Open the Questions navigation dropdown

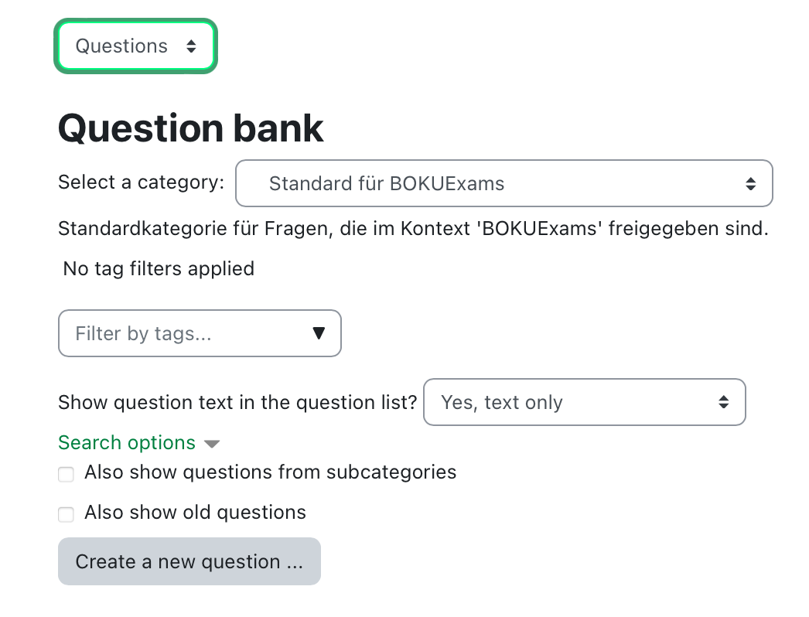click(x=135, y=46)
